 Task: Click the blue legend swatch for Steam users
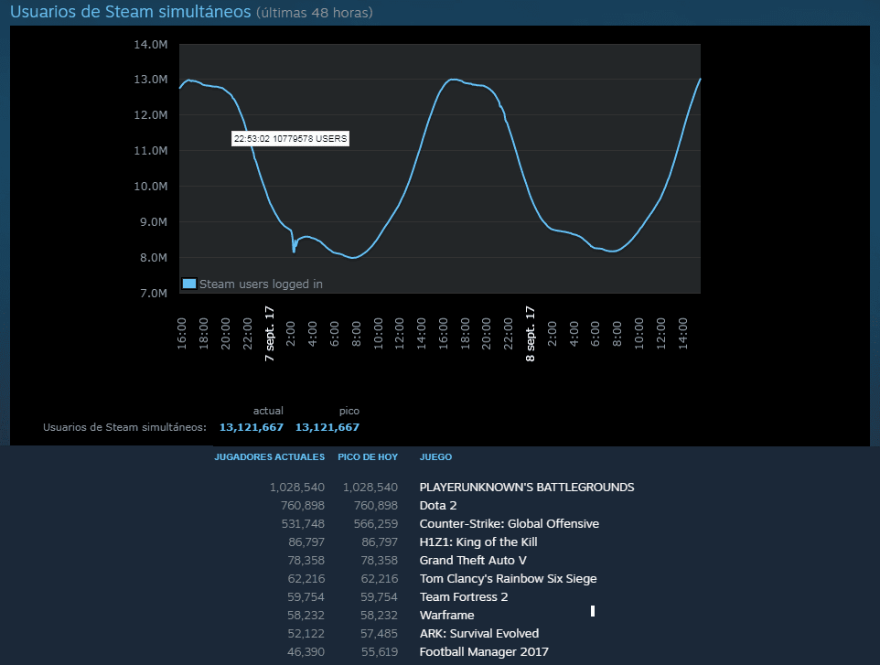coord(189,284)
